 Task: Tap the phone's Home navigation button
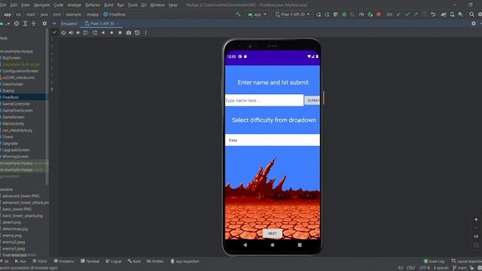click(273, 245)
